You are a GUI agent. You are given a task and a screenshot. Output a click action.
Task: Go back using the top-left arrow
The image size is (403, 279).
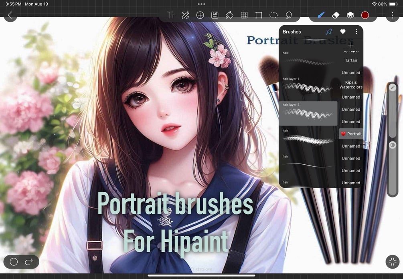coord(10,15)
